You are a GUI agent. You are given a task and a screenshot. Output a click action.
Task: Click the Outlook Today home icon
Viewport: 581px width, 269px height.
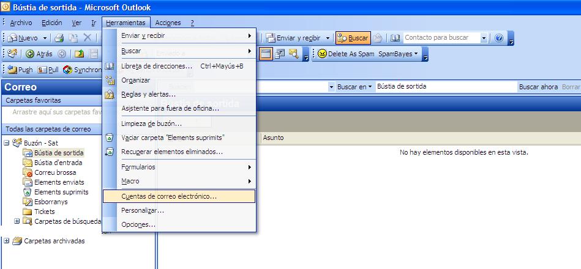coord(12,54)
